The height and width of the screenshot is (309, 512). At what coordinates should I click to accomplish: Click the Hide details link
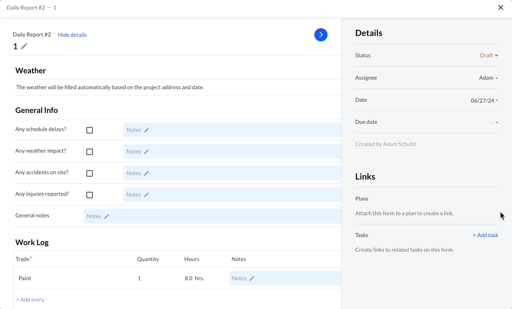click(x=72, y=35)
